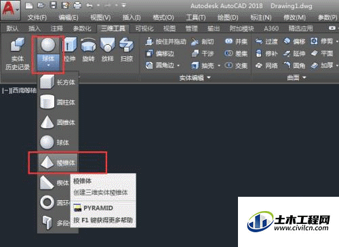Screen dimensions: 339x247
Task: Select 棱锥体 pyramid from the dropdown list
Action: tap(58, 163)
